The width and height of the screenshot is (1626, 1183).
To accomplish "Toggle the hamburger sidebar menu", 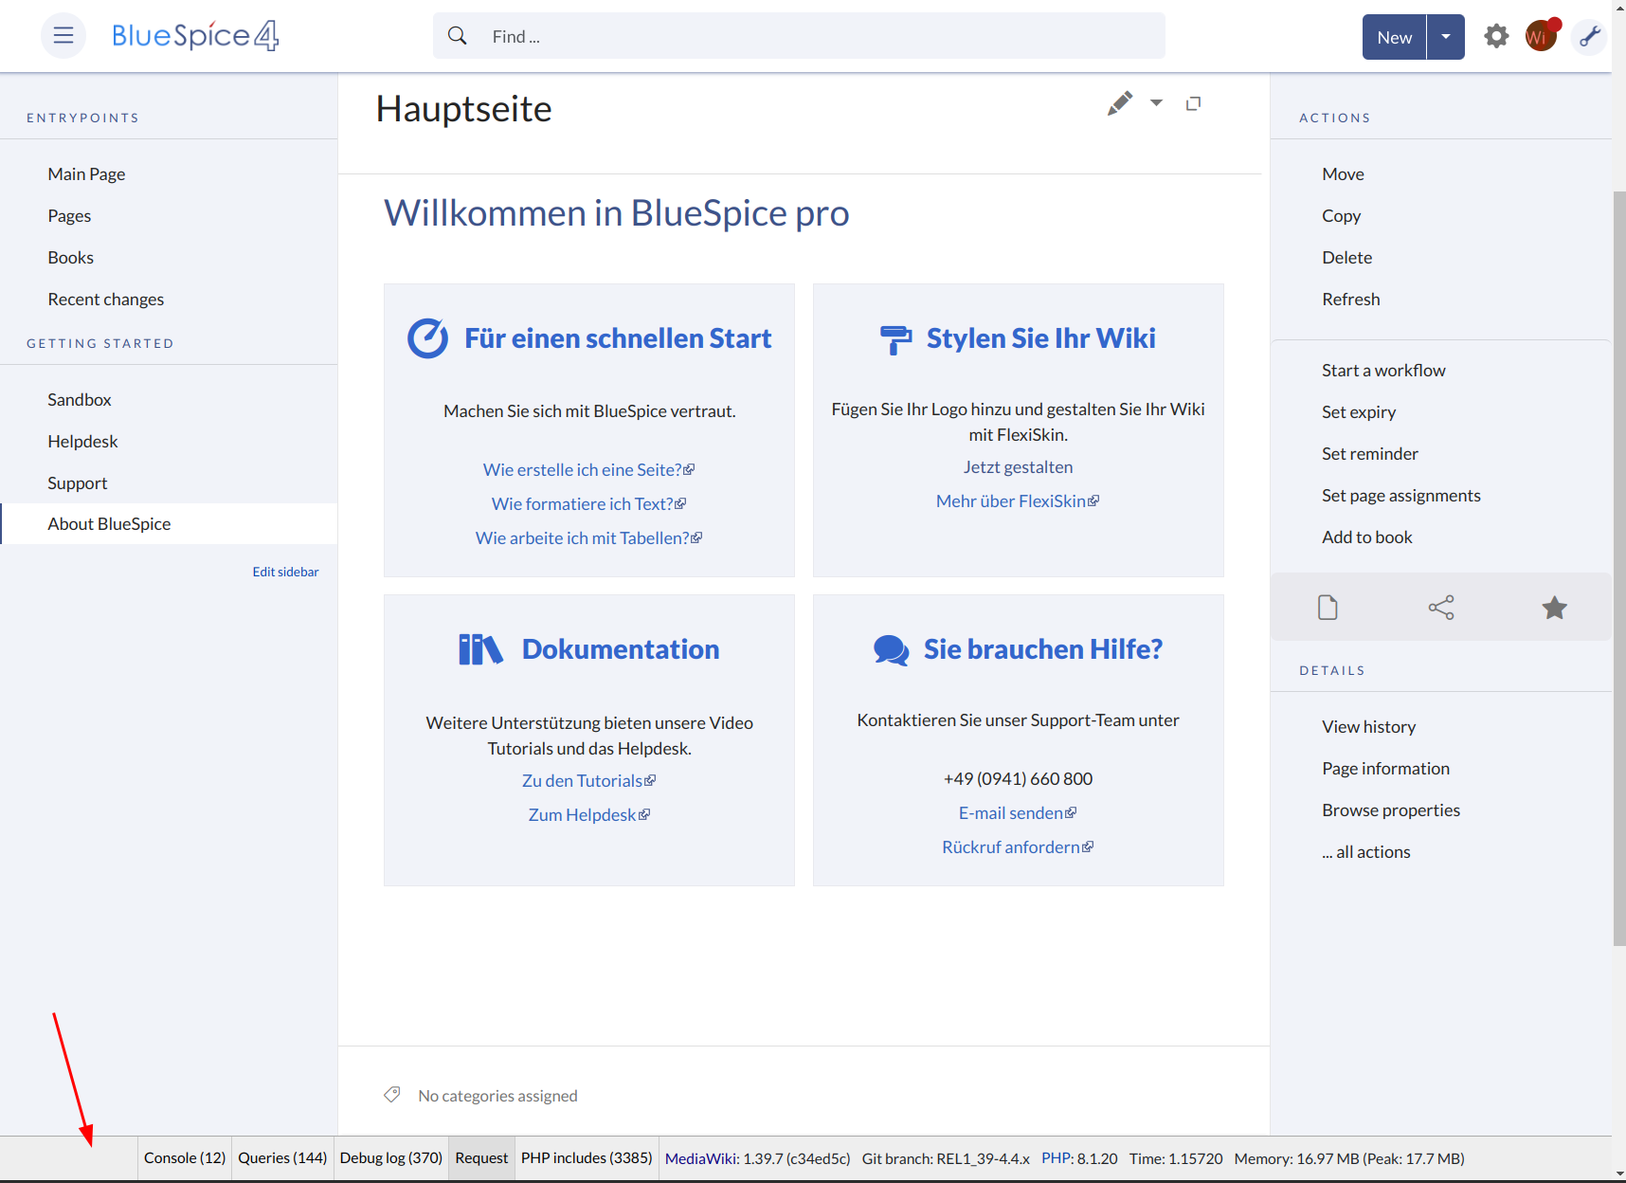I will [63, 36].
